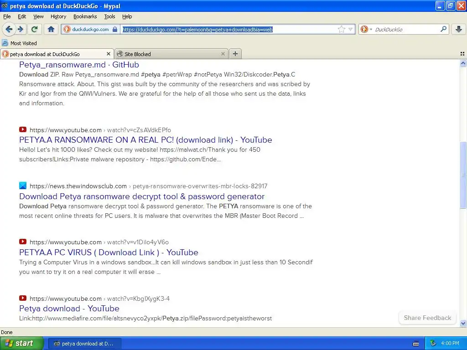Open PETYA.A RANSOMWARE ON A REAL PC result
This screenshot has height=350, width=467.
pos(145,140)
